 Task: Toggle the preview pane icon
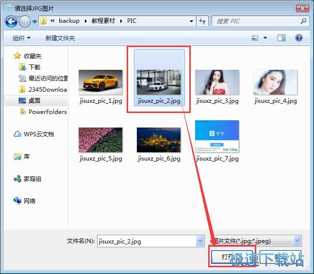(281, 38)
